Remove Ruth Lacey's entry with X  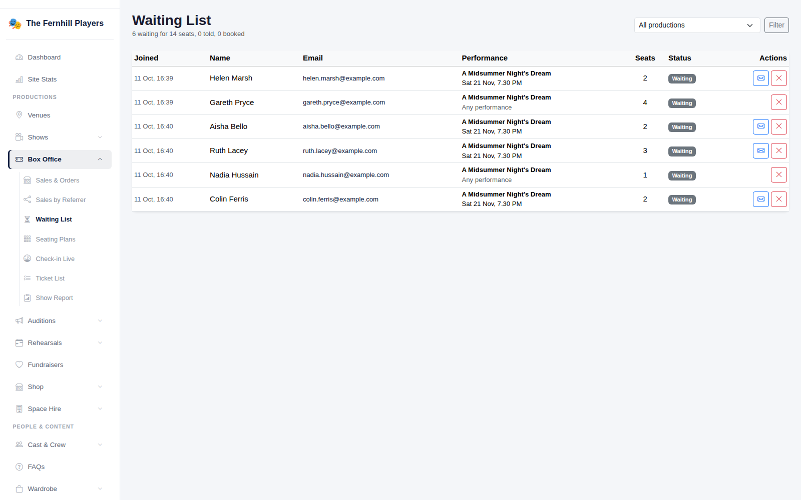pos(778,151)
